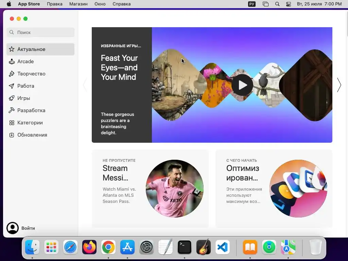Open Finder from the Dock
This screenshot has height=261, width=348.
(32, 247)
